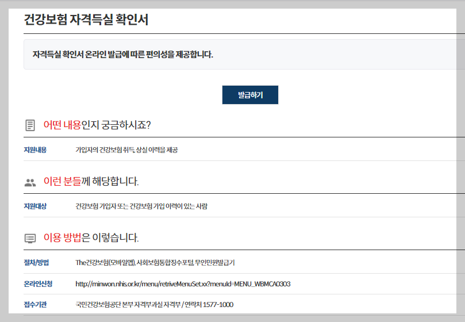
Task: Click the text The건강보험(모바일앱), 사회보험통합징수포털, 무인민원발급기
Action: [x=155, y=263]
